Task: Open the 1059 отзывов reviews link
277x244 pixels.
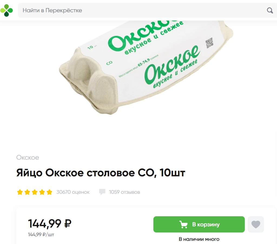Action: (x=124, y=192)
